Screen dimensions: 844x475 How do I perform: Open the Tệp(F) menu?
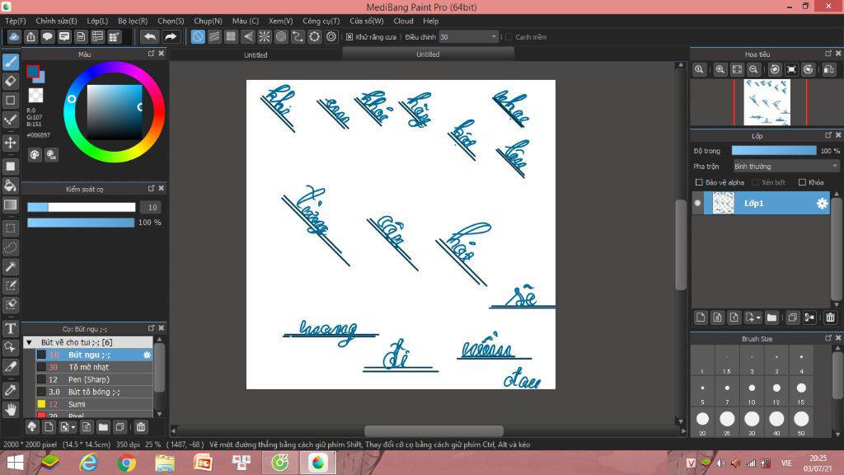pos(15,21)
